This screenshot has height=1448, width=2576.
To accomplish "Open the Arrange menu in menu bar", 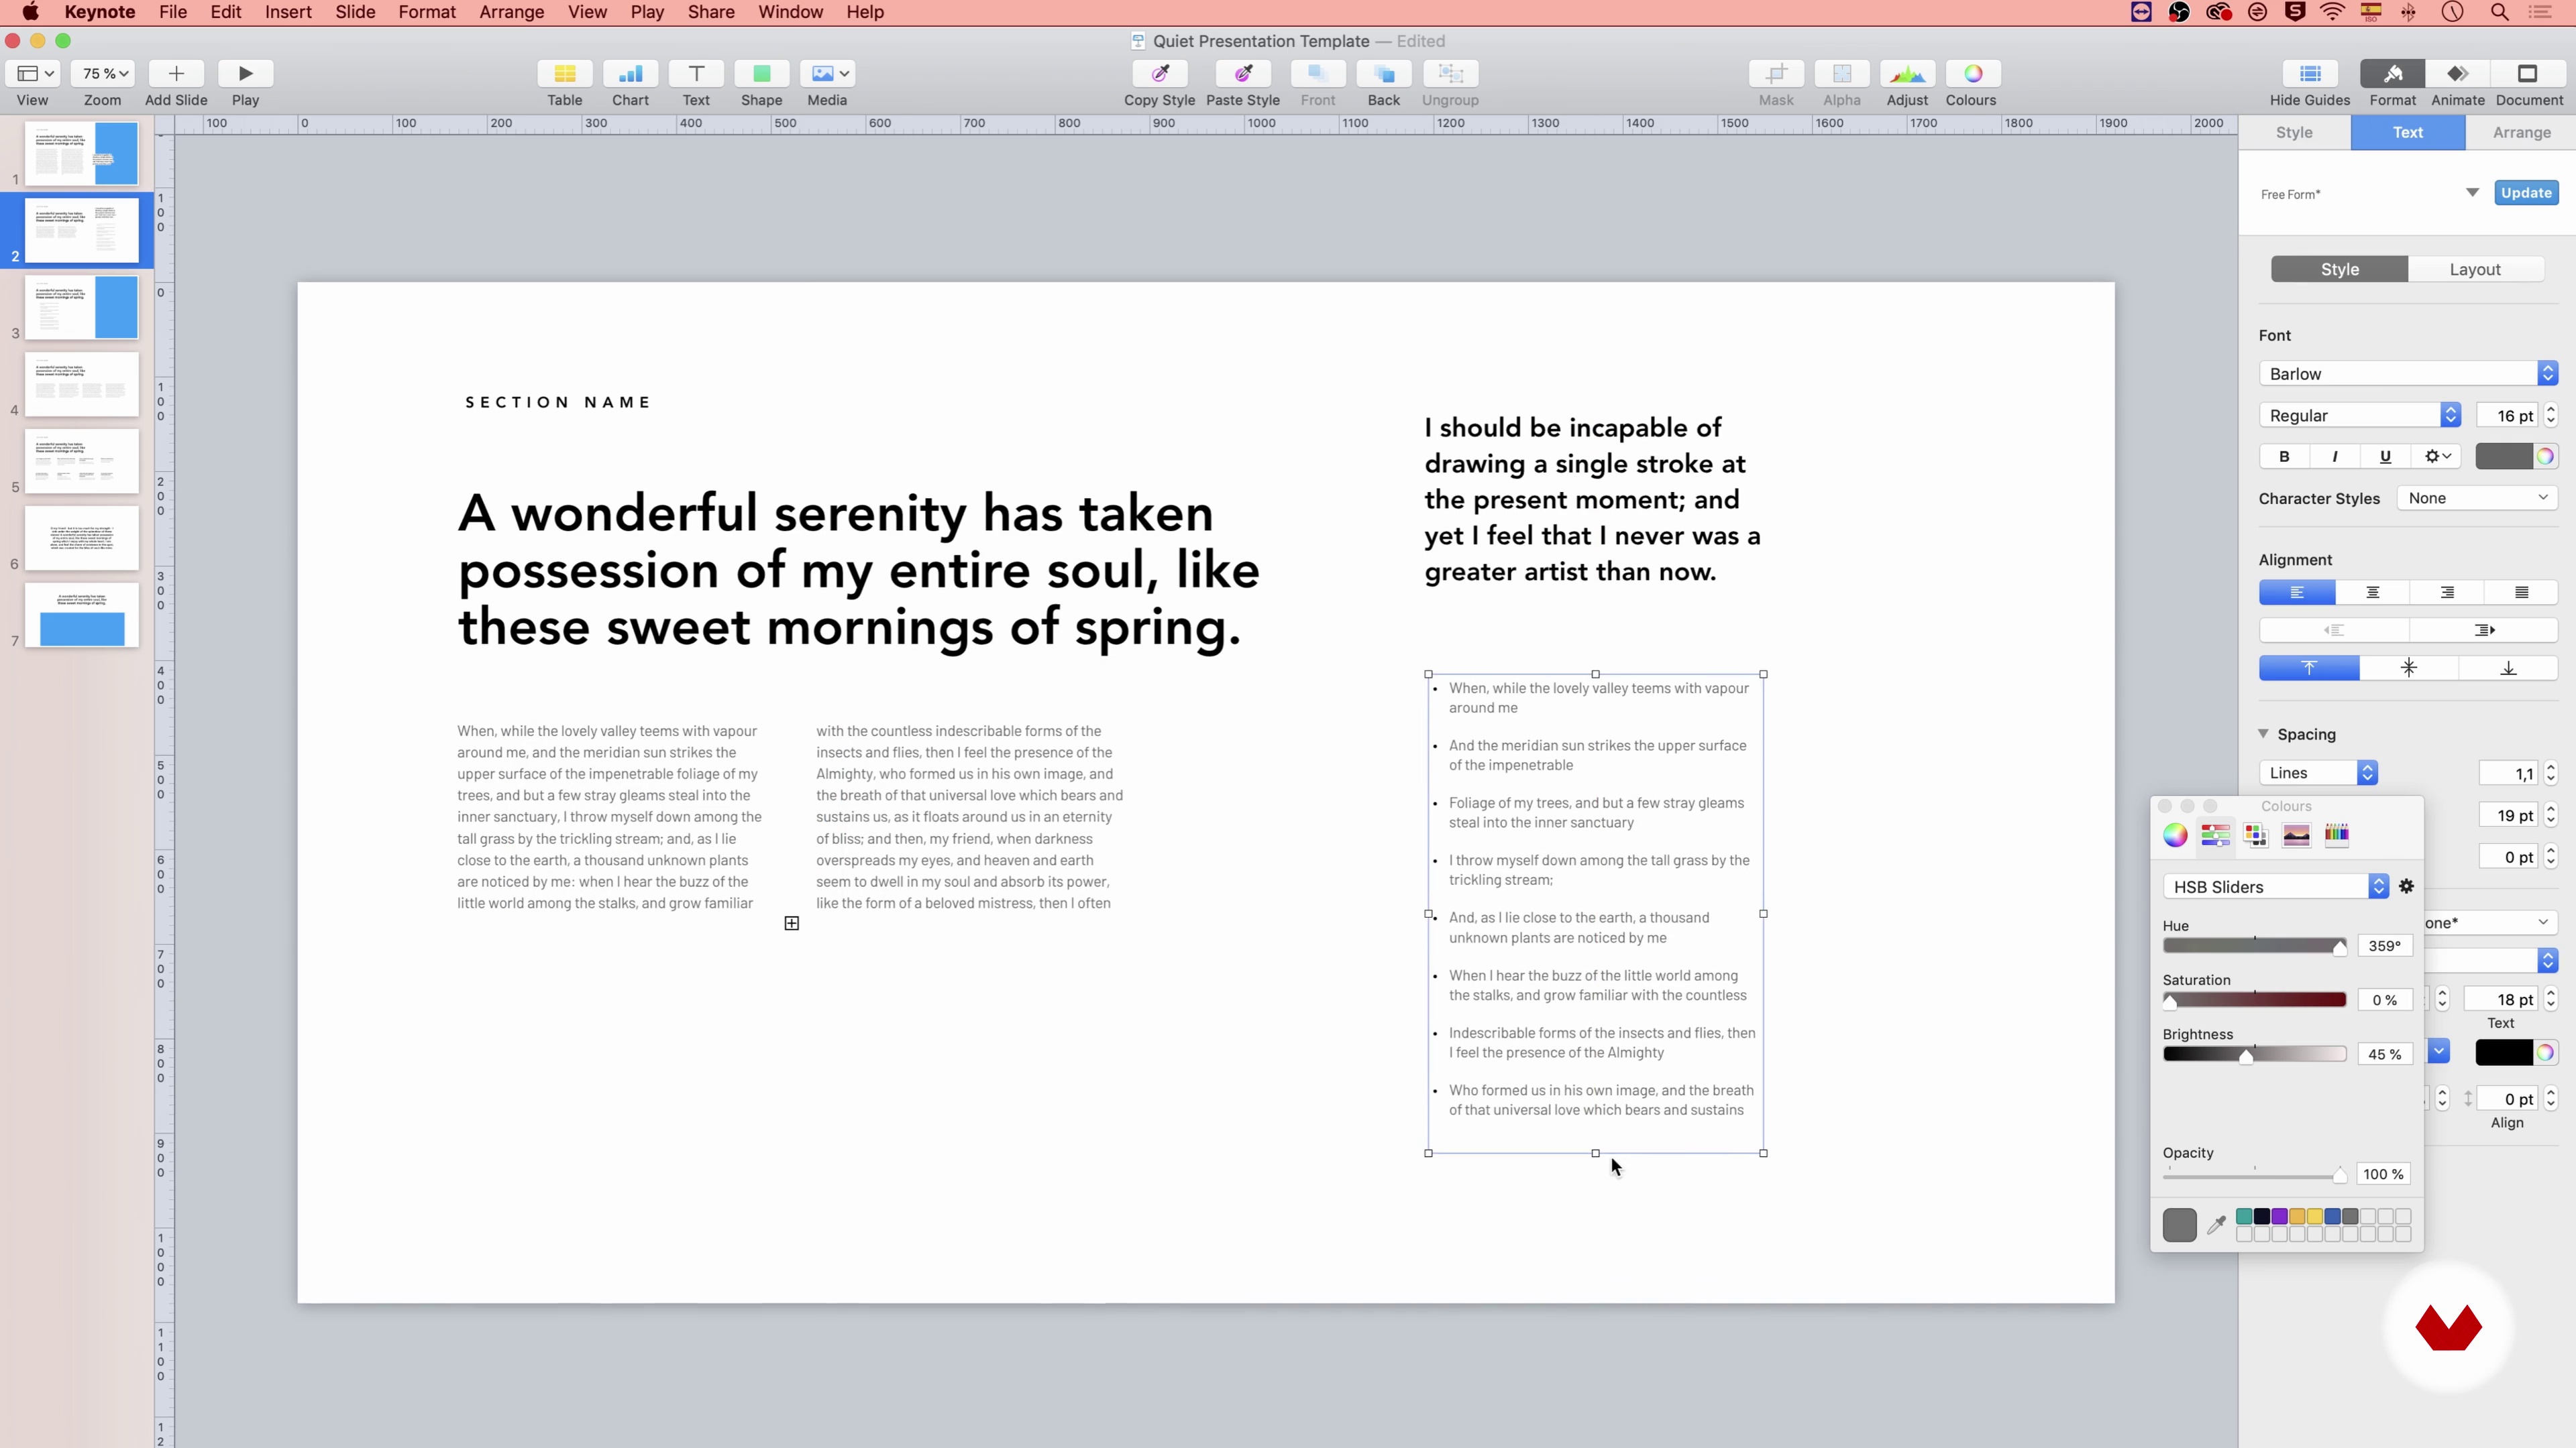I will 511,12.
